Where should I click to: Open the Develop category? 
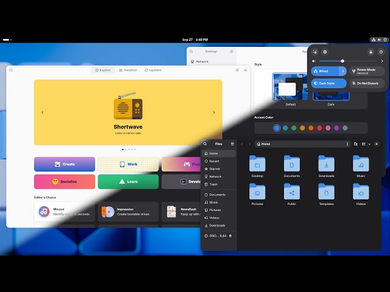point(181,181)
